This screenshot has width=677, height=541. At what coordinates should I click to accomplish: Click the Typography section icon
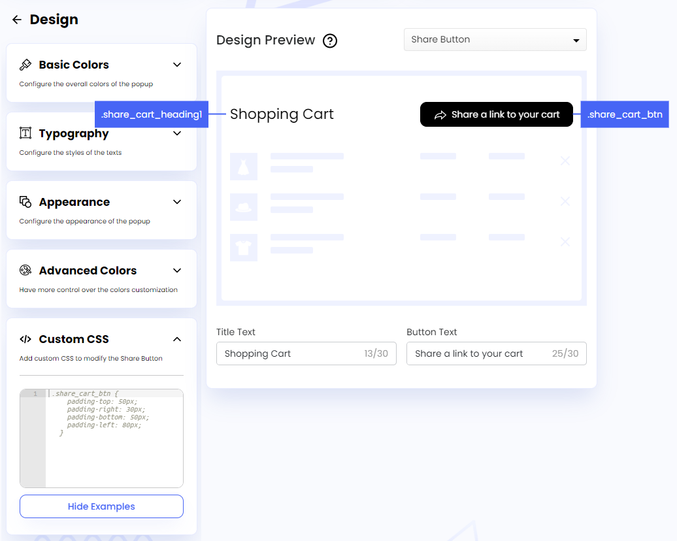(27, 133)
